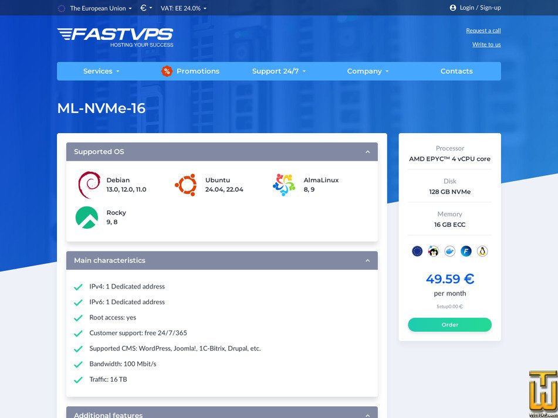Click the checkmark next to IPv4 line

coord(78,287)
